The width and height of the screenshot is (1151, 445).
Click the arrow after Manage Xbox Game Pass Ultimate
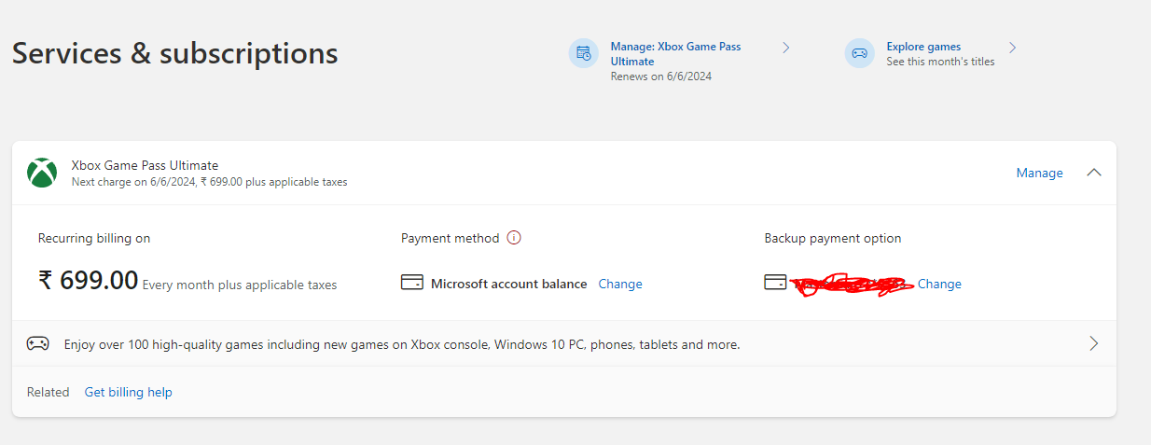tap(786, 47)
